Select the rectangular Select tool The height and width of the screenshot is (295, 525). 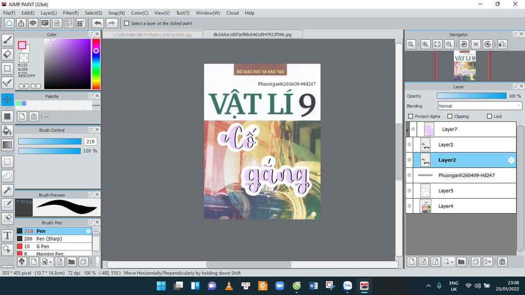7,162
